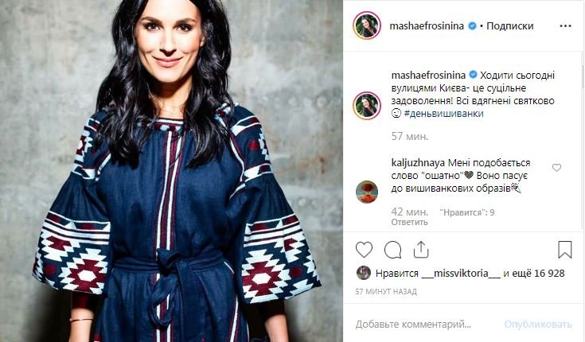Click Ответить to reply to the comment
Image resolution: width=585 pixels, height=342 pixels.
[x=409, y=222]
